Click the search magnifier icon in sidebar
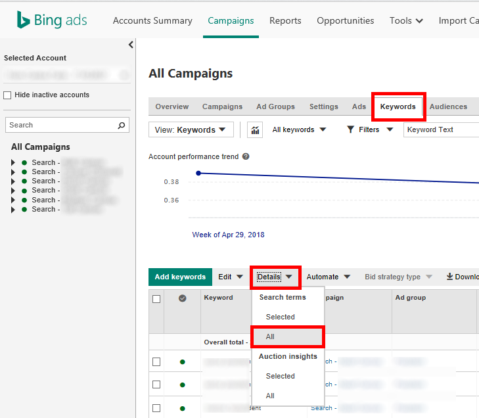479x418 pixels. click(x=121, y=125)
